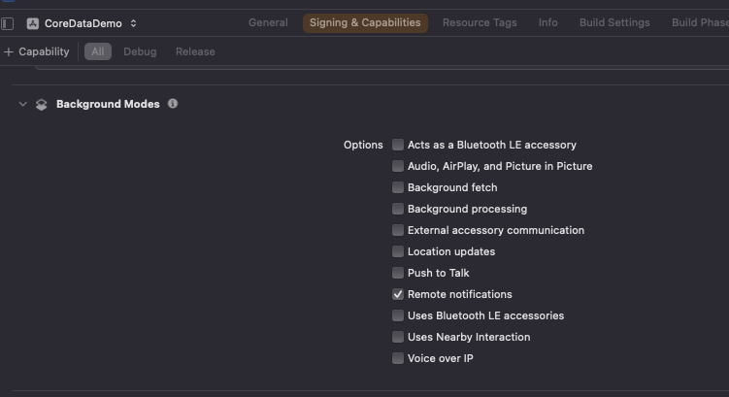Select the Info tab

pos(548,22)
